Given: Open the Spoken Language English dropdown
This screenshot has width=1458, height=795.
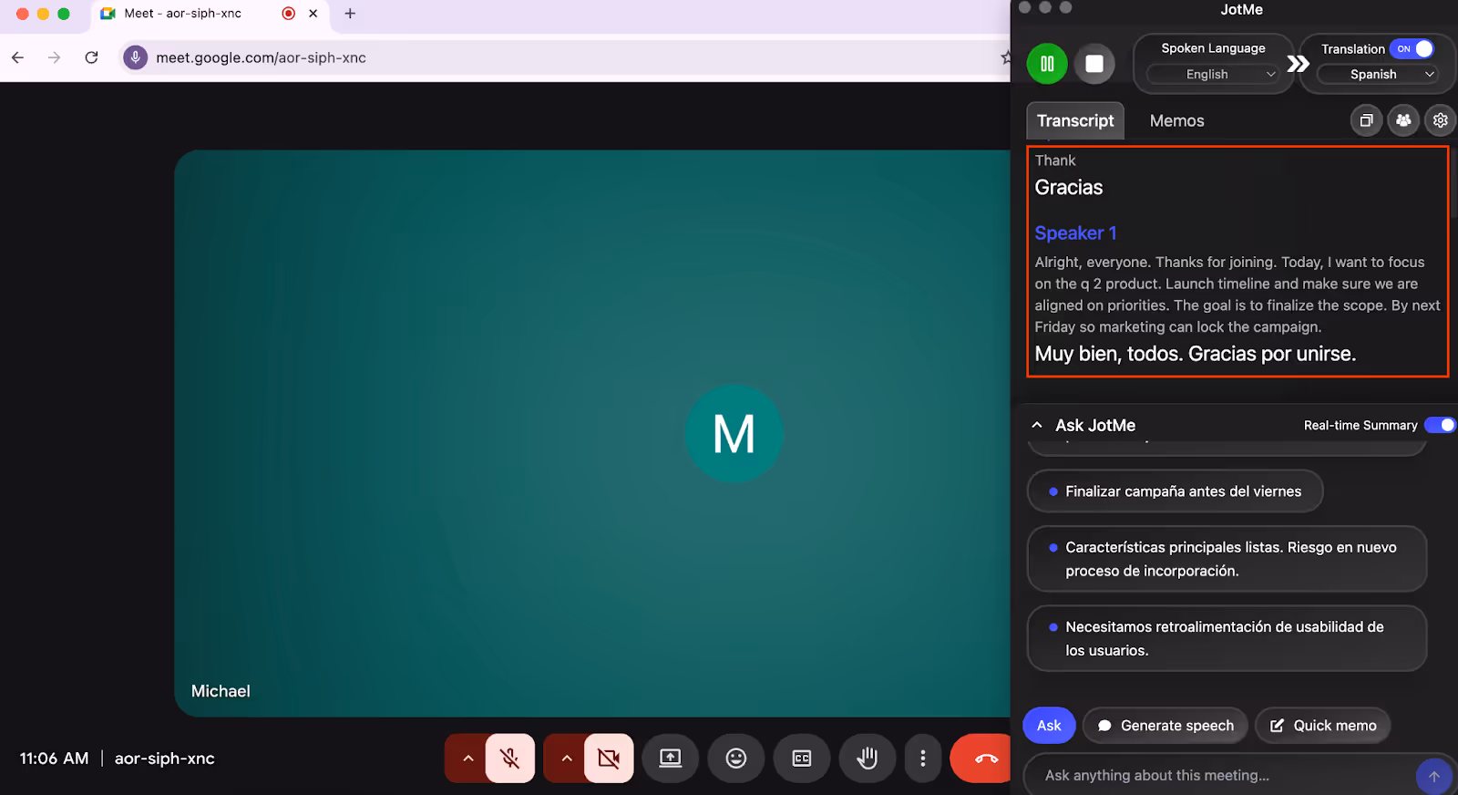Looking at the screenshot, I should pyautogui.click(x=1213, y=74).
